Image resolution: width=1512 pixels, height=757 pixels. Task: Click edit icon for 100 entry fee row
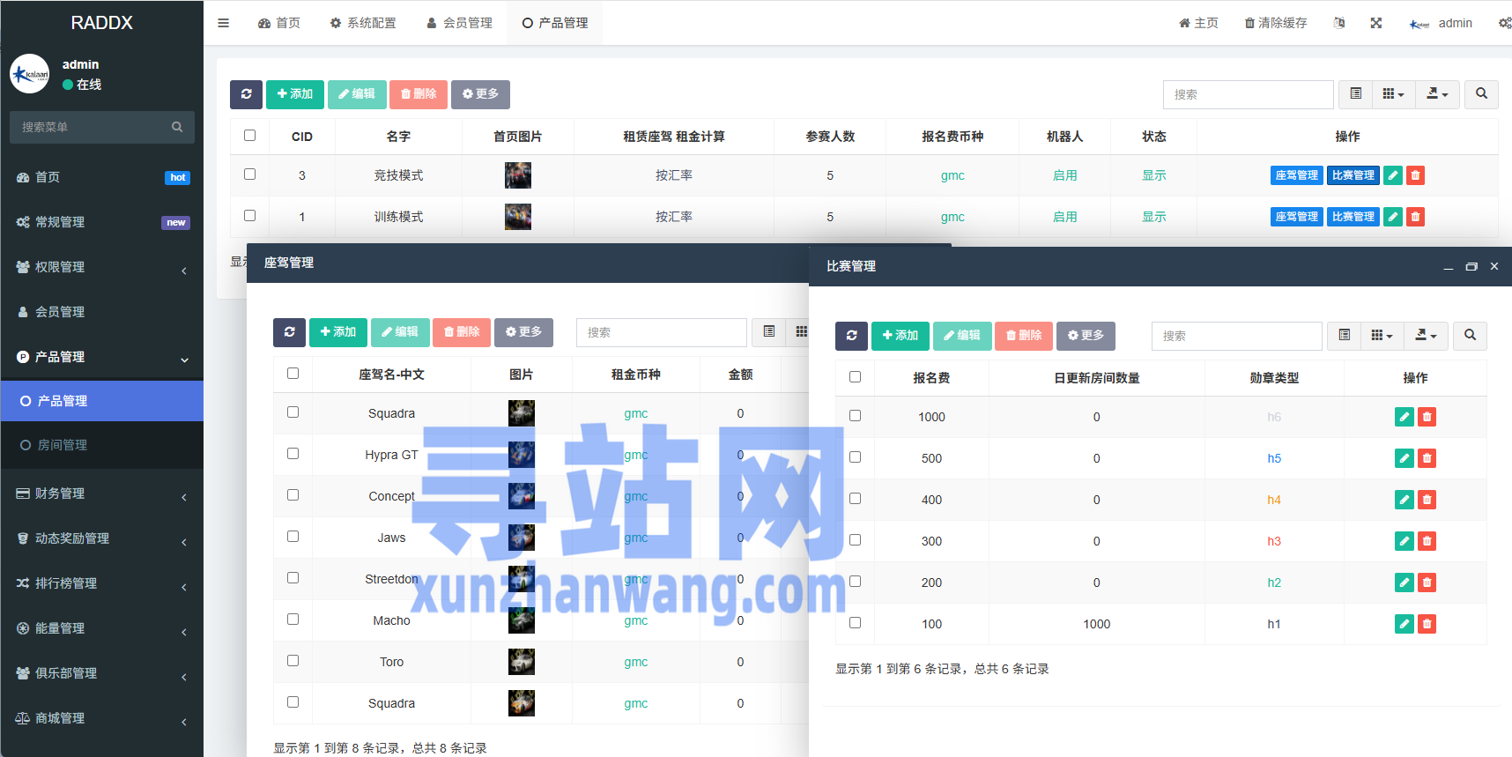[1405, 624]
